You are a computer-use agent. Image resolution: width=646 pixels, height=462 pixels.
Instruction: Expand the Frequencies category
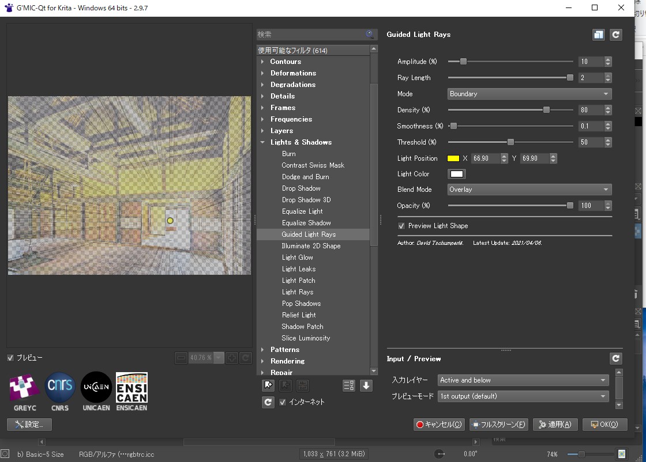tap(262, 119)
